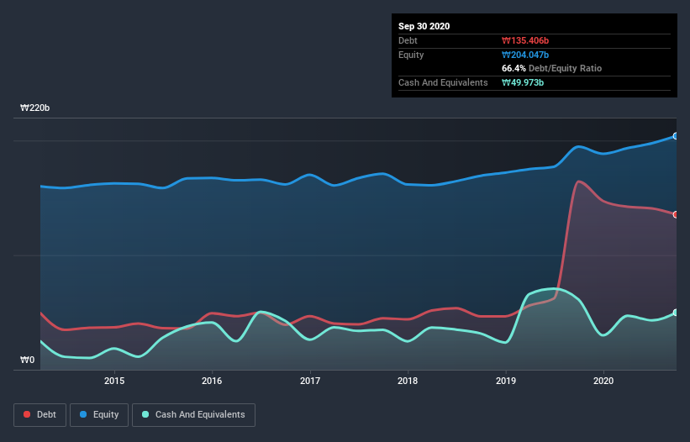Screen dimensions: 690x442
Task: Click the ₩135.406b debt value
Action: [525, 40]
